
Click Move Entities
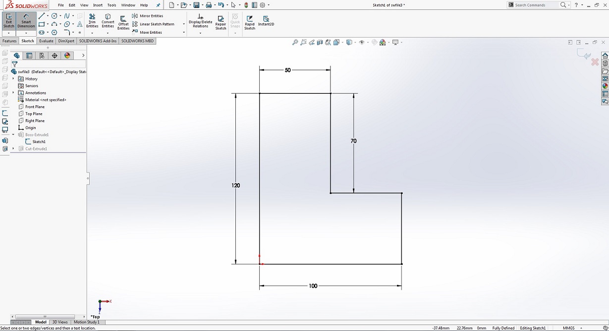(x=147, y=32)
